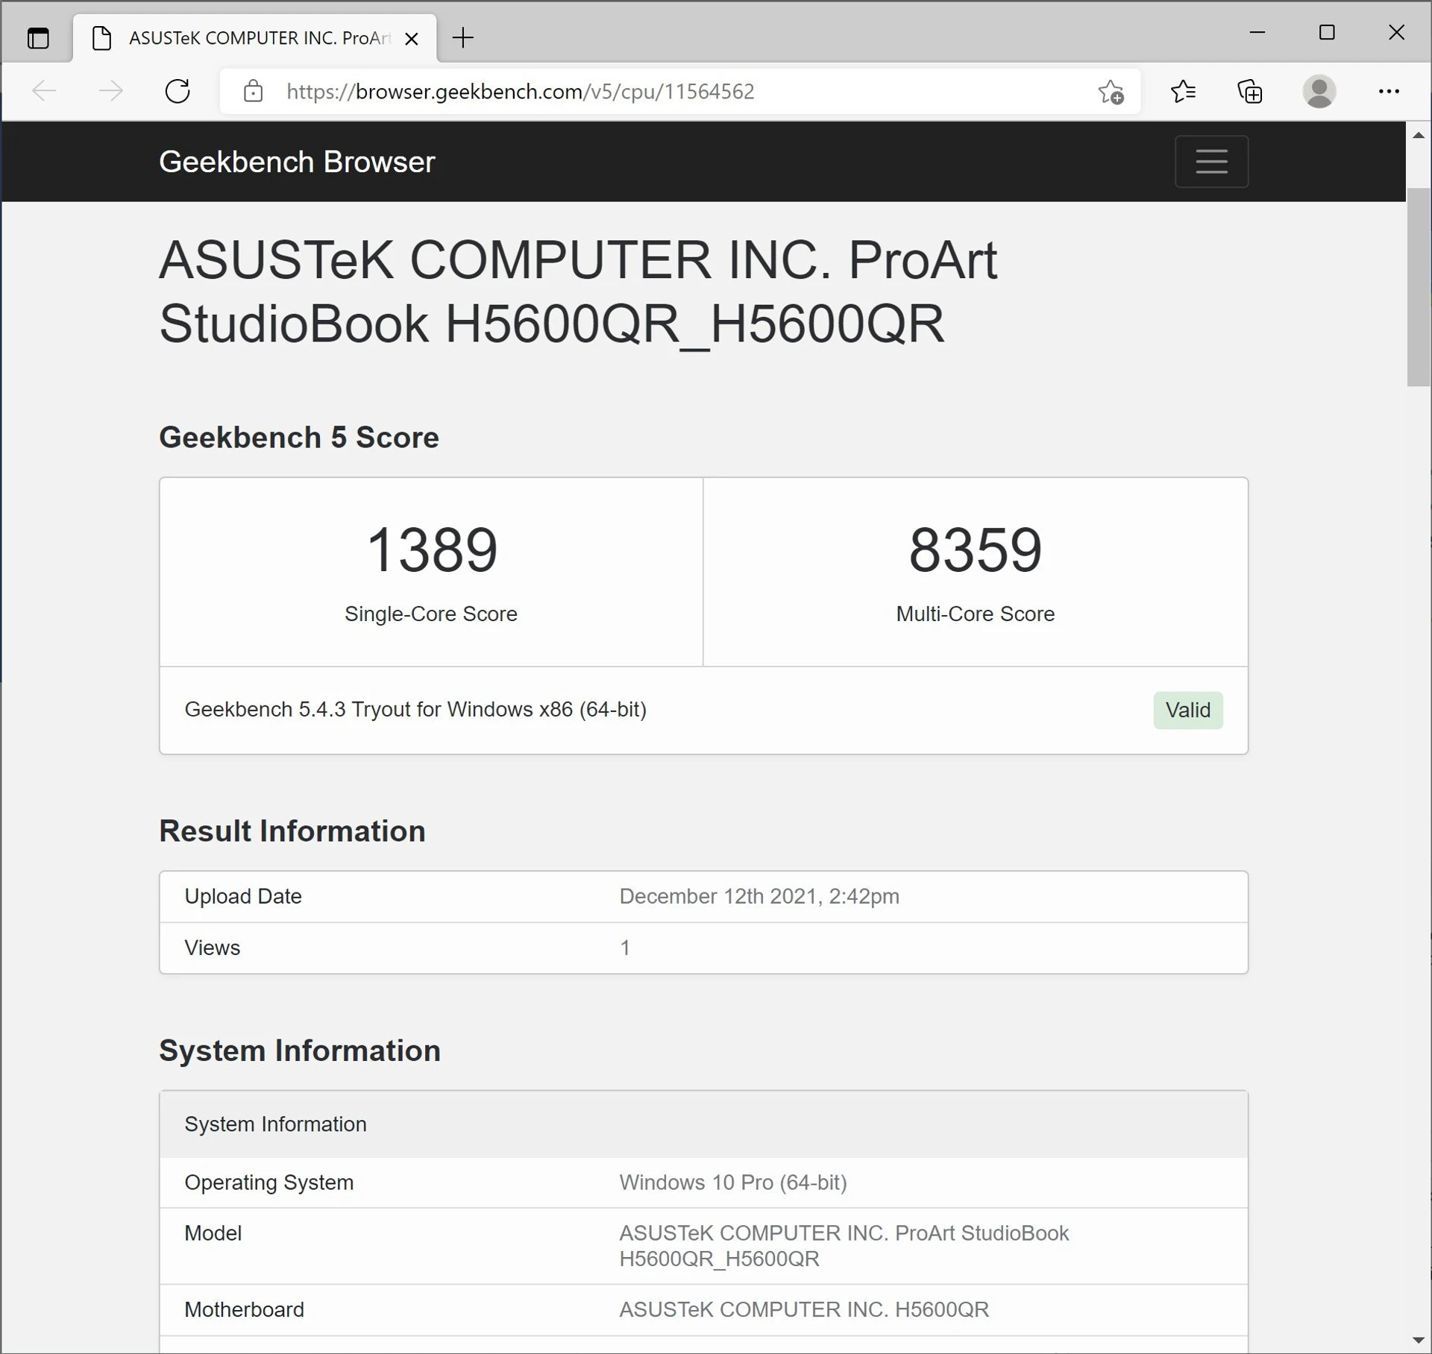The width and height of the screenshot is (1432, 1354).
Task: Close the Edge browser window
Action: tap(1396, 32)
